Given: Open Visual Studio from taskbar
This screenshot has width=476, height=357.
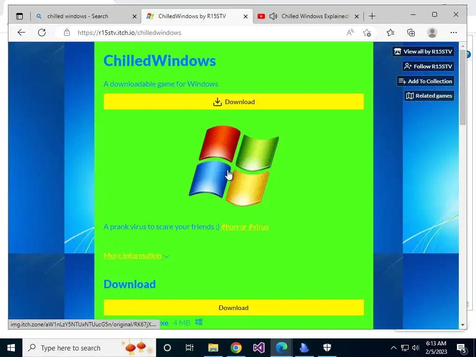Looking at the screenshot, I should pos(258,348).
